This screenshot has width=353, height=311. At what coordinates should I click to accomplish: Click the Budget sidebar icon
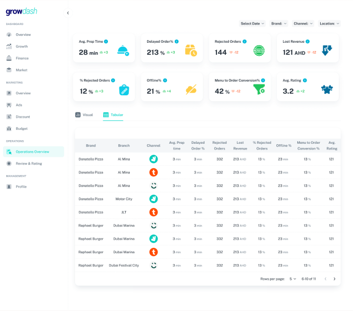click(9, 129)
